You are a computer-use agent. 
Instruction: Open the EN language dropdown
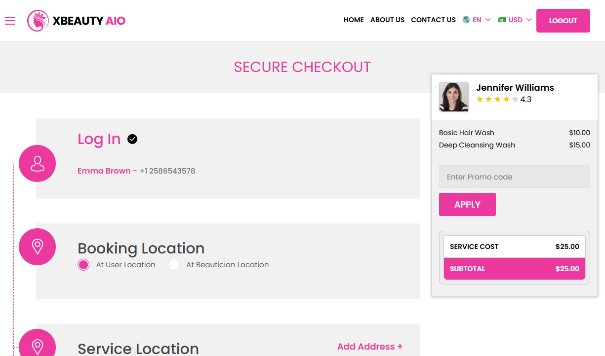[477, 20]
